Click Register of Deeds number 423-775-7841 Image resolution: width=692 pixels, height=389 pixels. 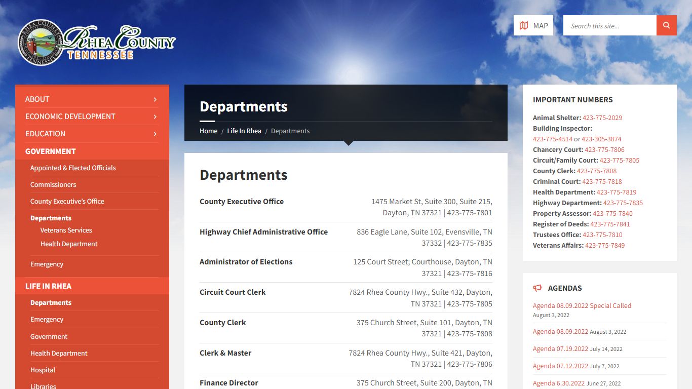(610, 224)
